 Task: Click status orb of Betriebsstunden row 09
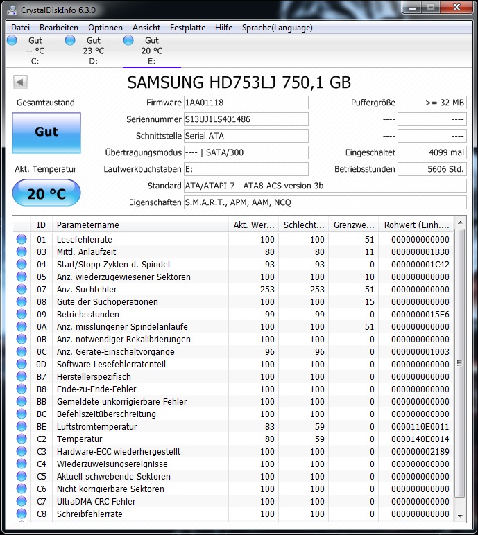coord(22,314)
